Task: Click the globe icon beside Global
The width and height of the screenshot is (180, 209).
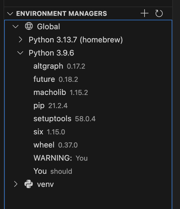Action: tap(29, 26)
